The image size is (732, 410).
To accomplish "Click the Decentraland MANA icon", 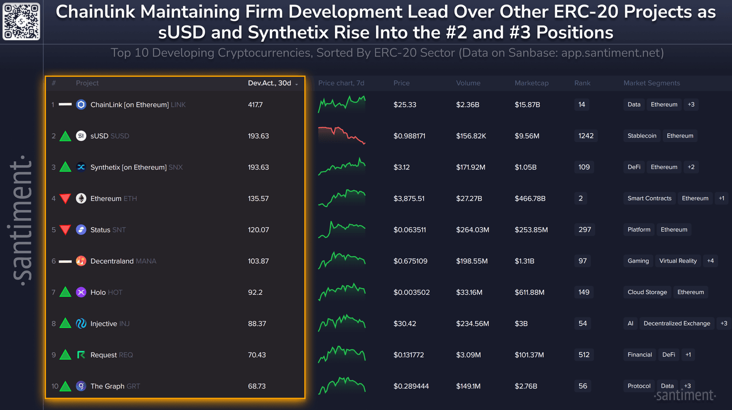I will tap(81, 261).
